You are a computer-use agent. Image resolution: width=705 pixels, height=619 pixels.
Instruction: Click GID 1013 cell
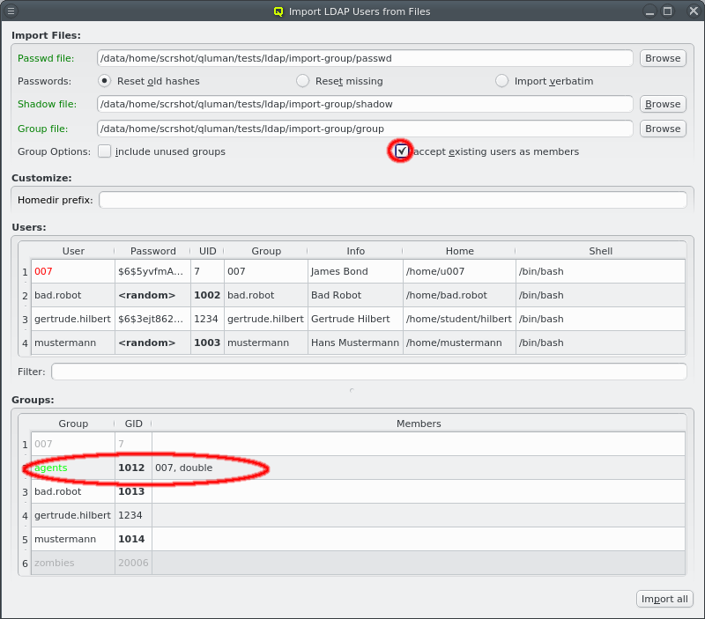point(134,491)
